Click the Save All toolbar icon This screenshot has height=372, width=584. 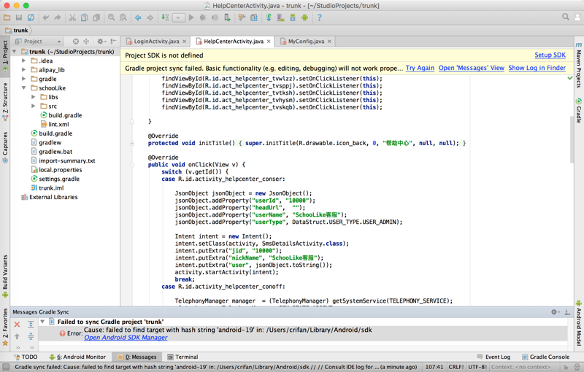click(18, 18)
